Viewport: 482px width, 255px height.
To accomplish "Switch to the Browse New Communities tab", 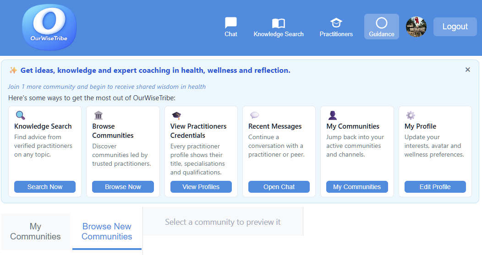I will (107, 232).
